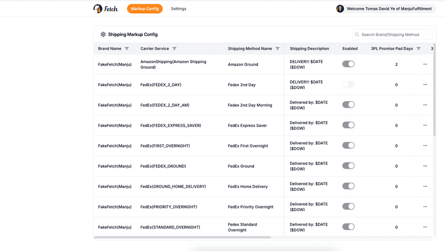
Task: Toggle Fedex Standard Overnight enabled switch
Action: pyautogui.click(x=348, y=227)
